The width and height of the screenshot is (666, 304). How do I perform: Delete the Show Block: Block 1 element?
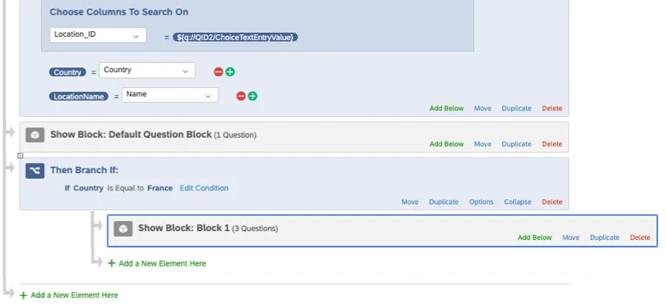pyautogui.click(x=640, y=237)
